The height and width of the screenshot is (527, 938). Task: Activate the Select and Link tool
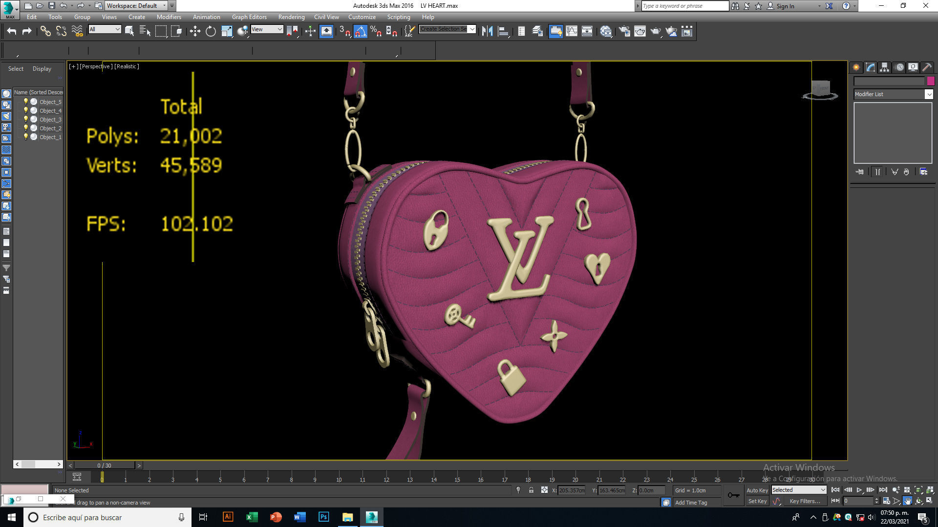click(45, 31)
